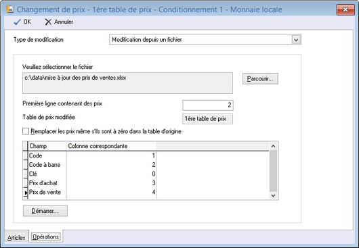Image resolution: width=359 pixels, height=248 pixels.
Task: Click the Annuler toolbar button
Action: coord(59,22)
